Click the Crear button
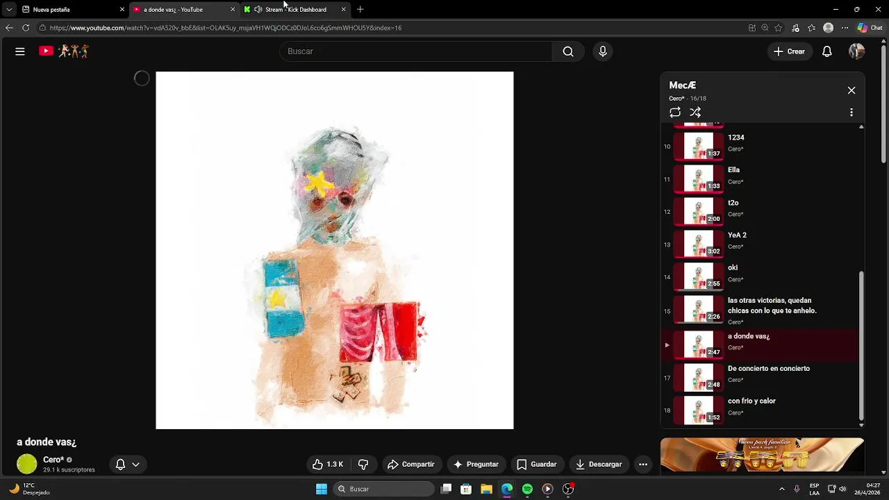Image resolution: width=889 pixels, height=500 pixels. (x=789, y=51)
